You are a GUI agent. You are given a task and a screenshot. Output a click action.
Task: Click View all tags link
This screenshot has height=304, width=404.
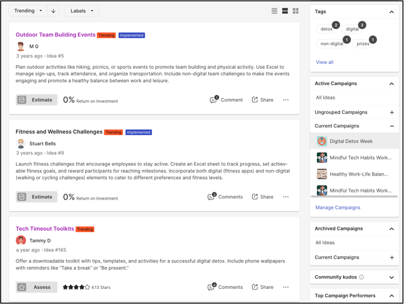[x=324, y=62]
